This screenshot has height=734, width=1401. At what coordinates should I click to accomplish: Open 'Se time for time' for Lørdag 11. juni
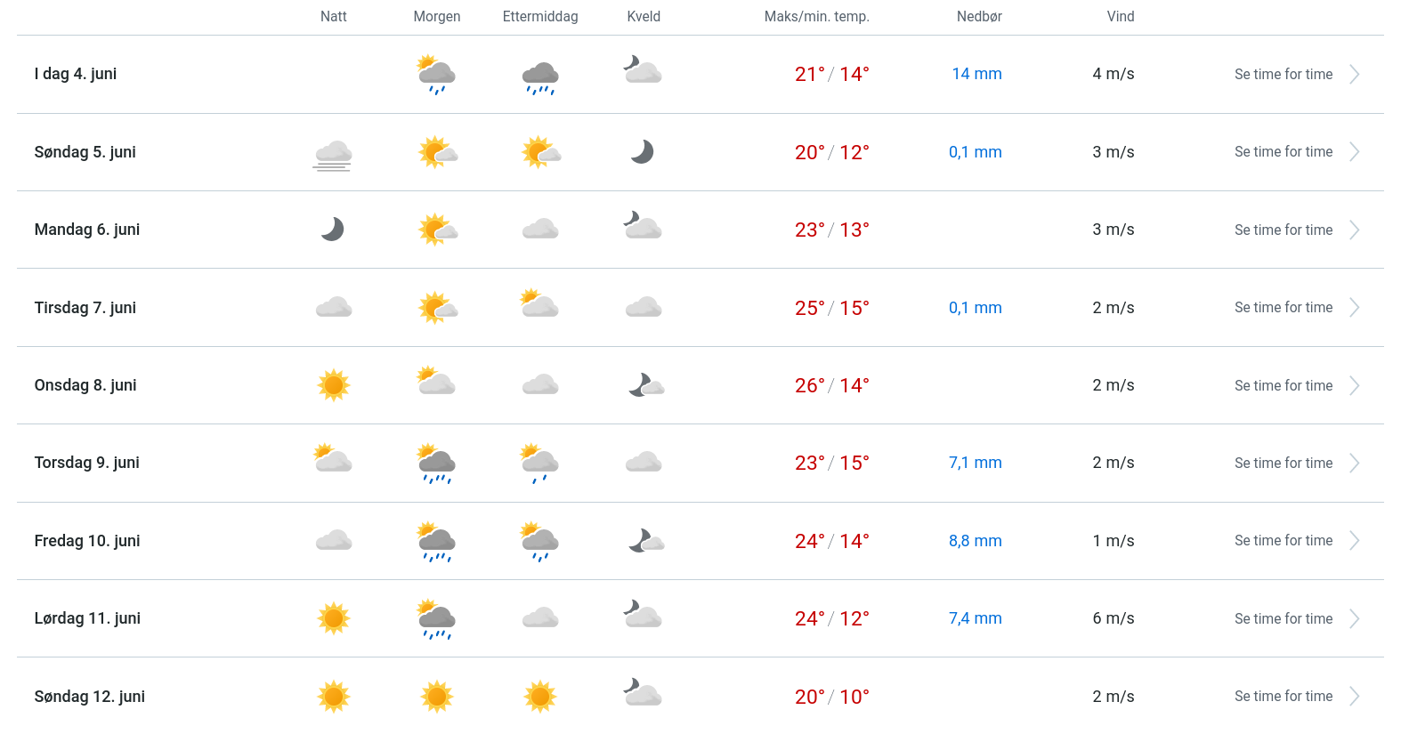click(x=1283, y=619)
